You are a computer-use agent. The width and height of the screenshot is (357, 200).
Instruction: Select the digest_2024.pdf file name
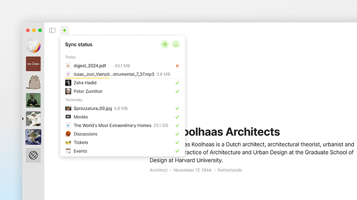click(x=90, y=66)
